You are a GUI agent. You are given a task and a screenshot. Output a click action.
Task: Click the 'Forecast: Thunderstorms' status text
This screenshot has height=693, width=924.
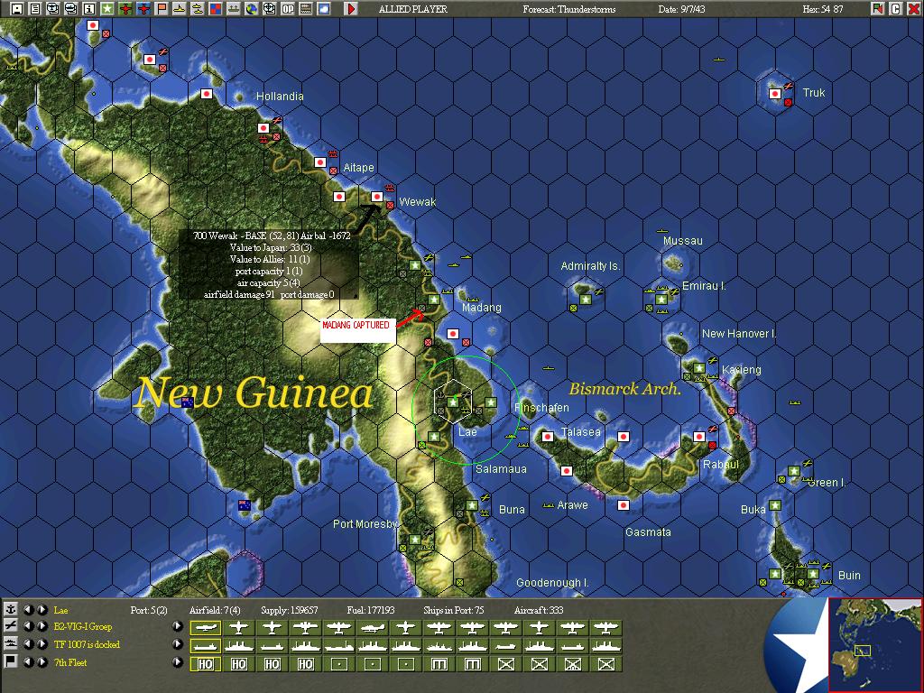[569, 9]
